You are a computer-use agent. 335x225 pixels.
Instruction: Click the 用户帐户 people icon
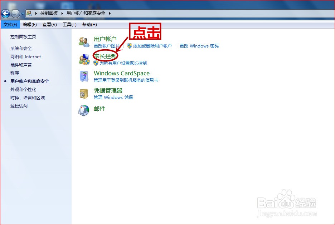(84, 42)
